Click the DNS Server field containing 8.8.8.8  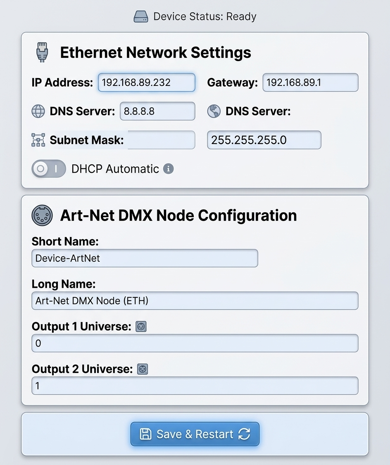[157, 111]
